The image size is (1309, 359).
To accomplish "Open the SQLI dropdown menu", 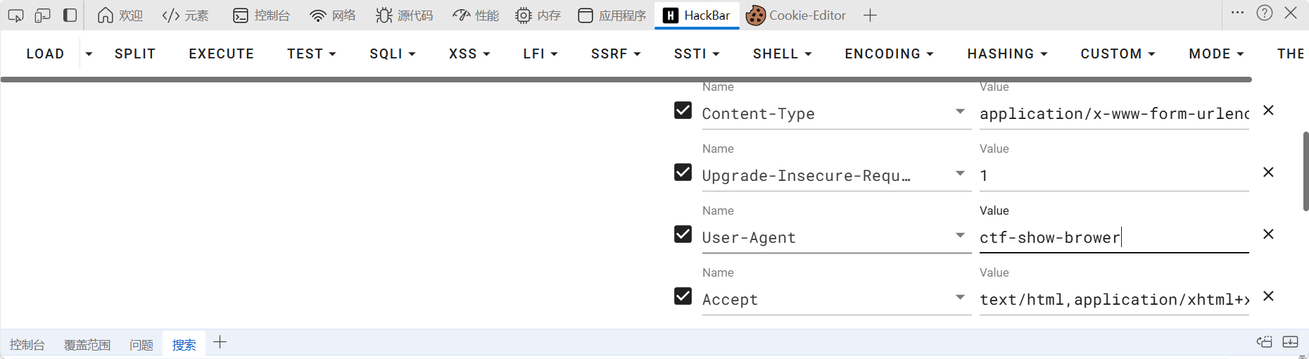I will (393, 54).
